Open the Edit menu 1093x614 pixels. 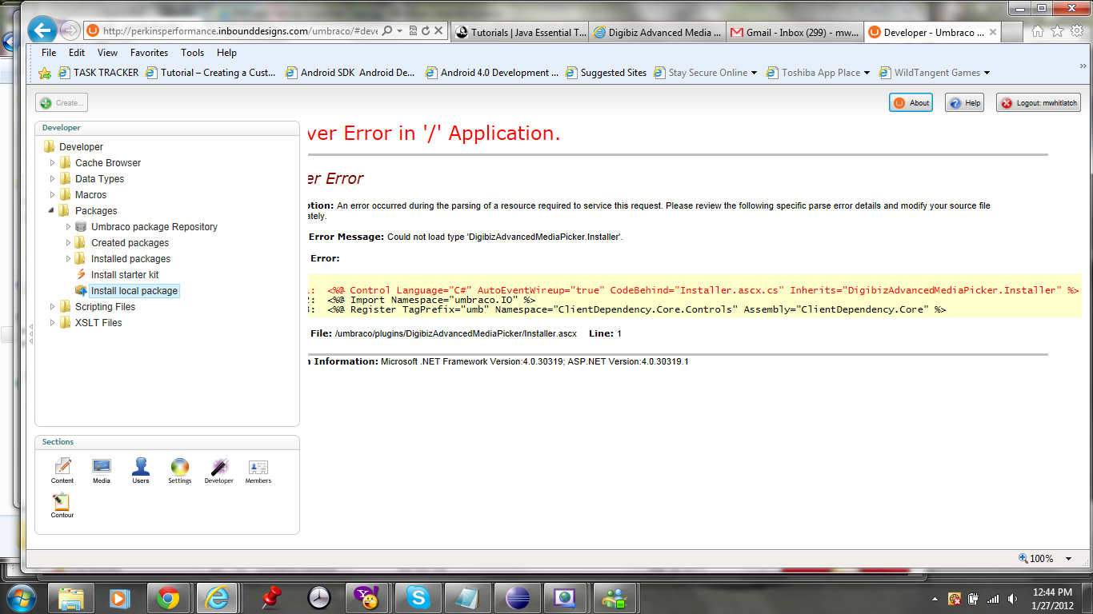pos(77,53)
